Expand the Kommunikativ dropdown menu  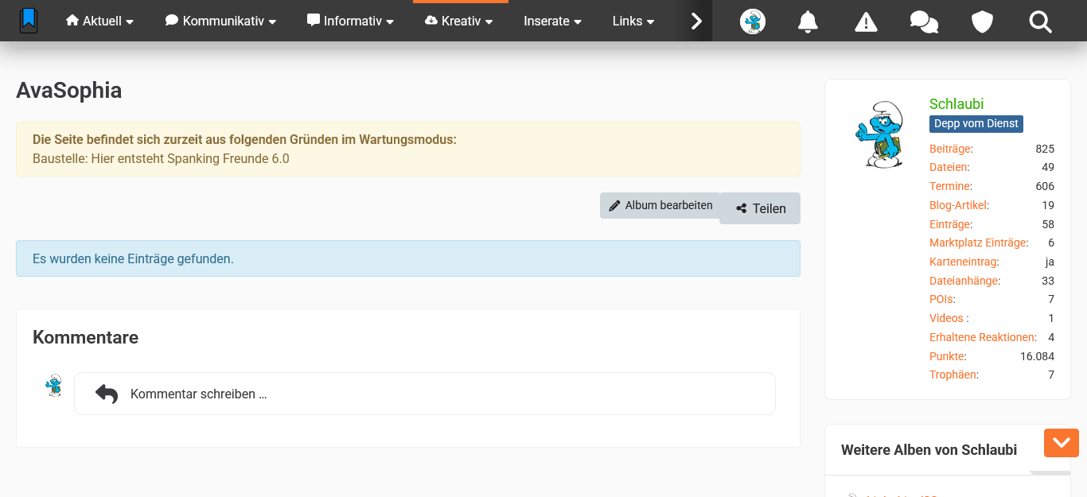[x=220, y=21]
